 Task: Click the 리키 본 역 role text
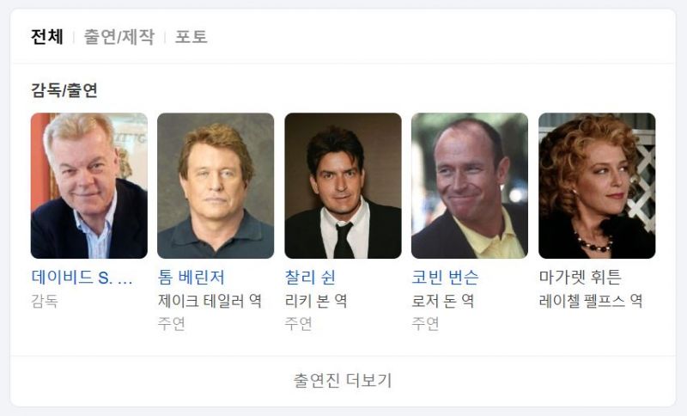pos(316,302)
